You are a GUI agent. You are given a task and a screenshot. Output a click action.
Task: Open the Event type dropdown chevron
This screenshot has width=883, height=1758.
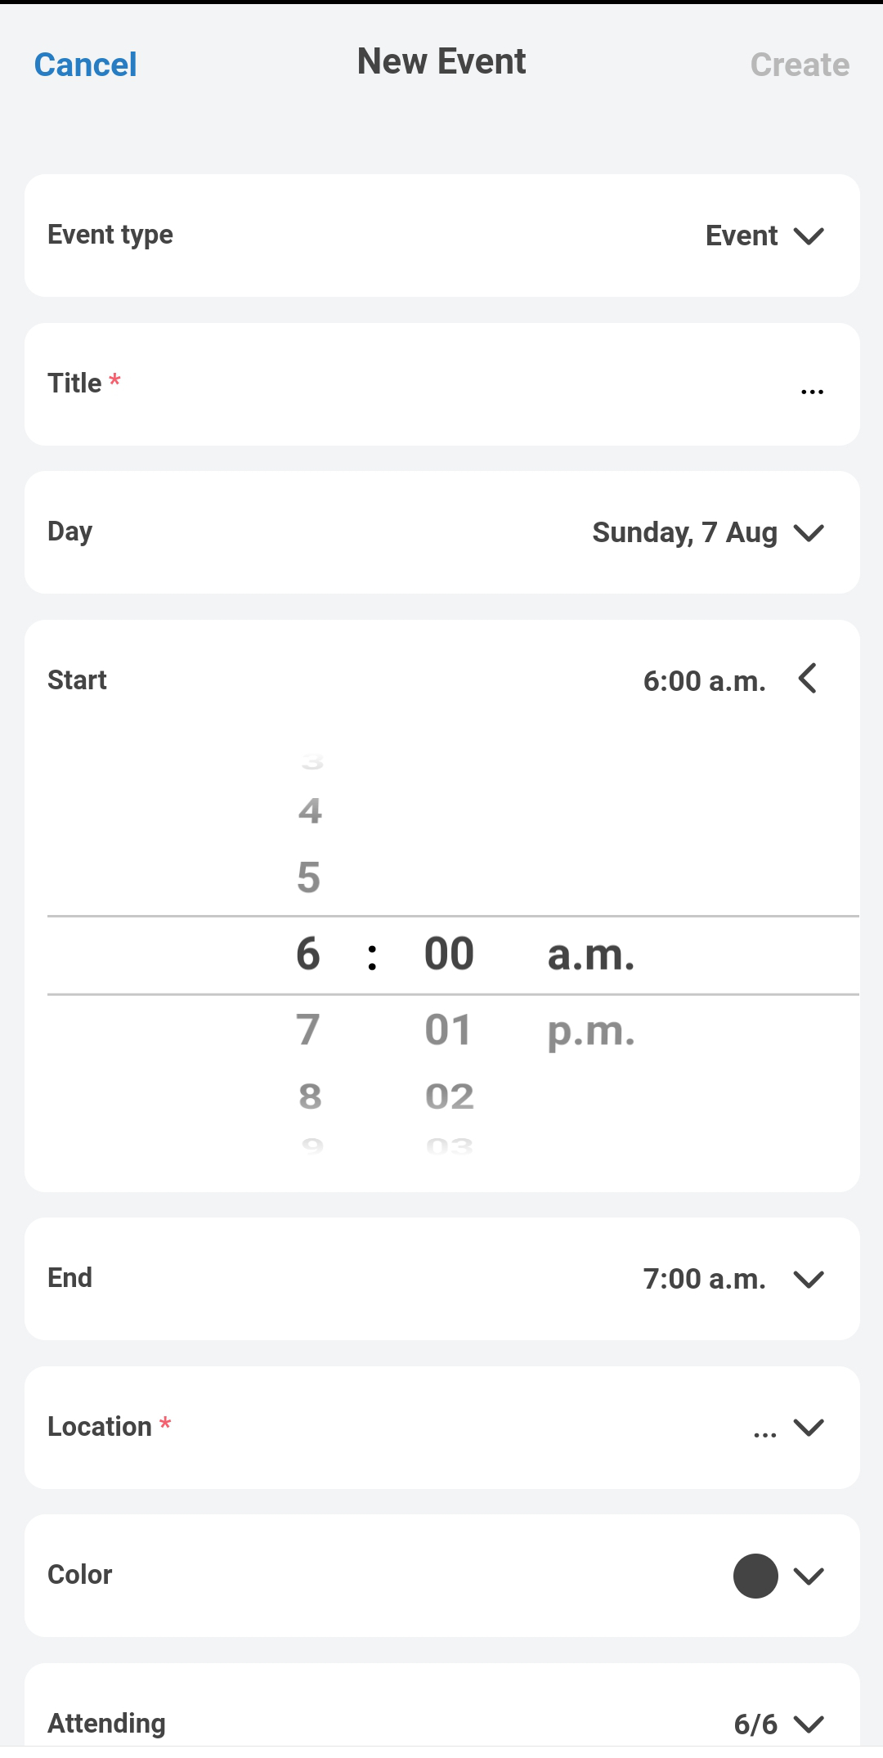[808, 236]
